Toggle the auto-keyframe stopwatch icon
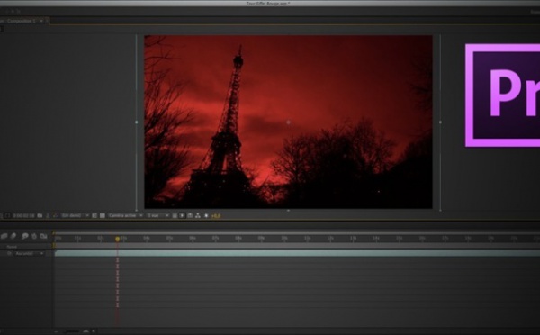The image size is (540, 335). 34,236
